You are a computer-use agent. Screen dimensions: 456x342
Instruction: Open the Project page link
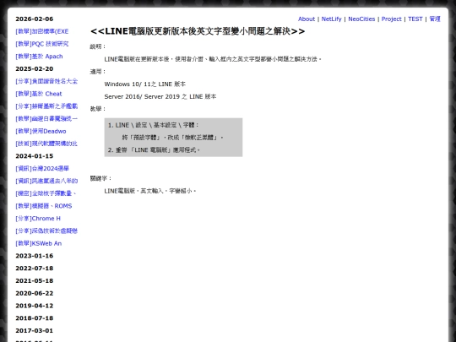[x=391, y=19]
